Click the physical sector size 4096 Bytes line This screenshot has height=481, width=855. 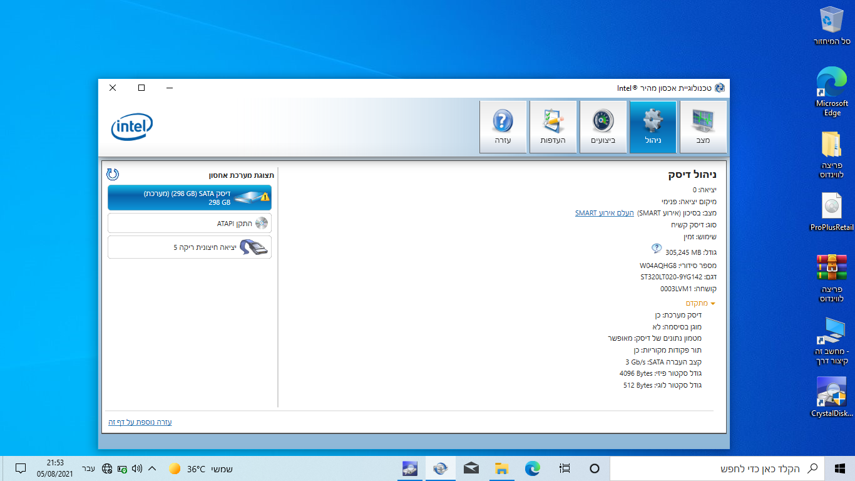point(660,373)
